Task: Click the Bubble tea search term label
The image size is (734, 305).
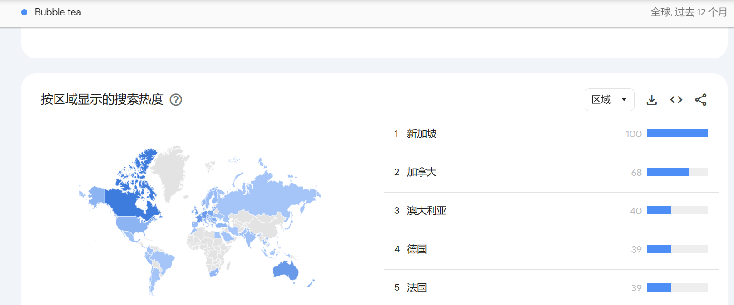Action: coord(58,12)
